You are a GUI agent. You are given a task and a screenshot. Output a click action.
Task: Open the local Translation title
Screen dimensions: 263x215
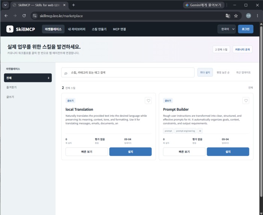pyautogui.click(x=79, y=110)
